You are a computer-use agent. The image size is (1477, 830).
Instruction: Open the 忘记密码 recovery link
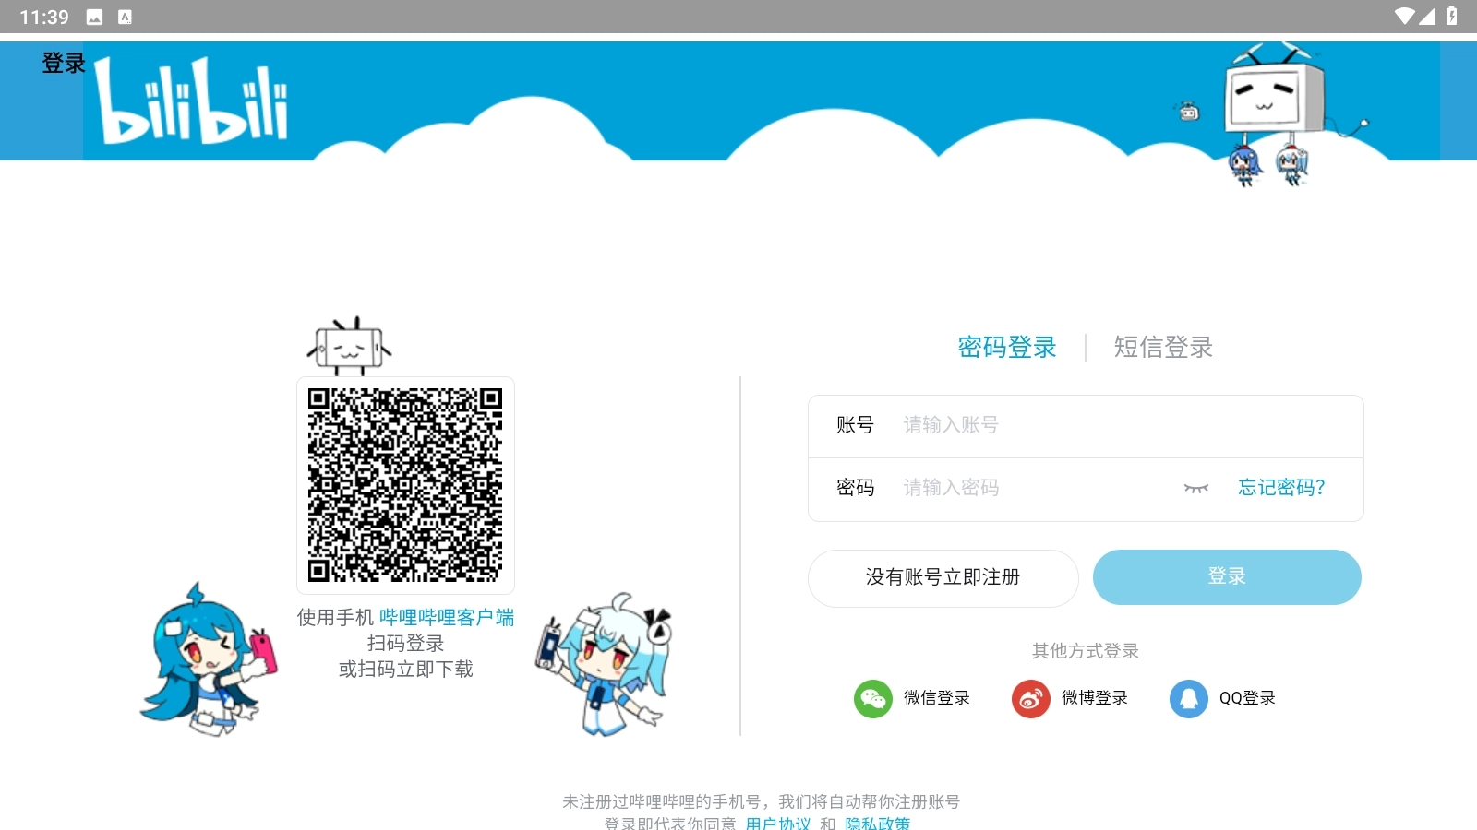click(1280, 489)
